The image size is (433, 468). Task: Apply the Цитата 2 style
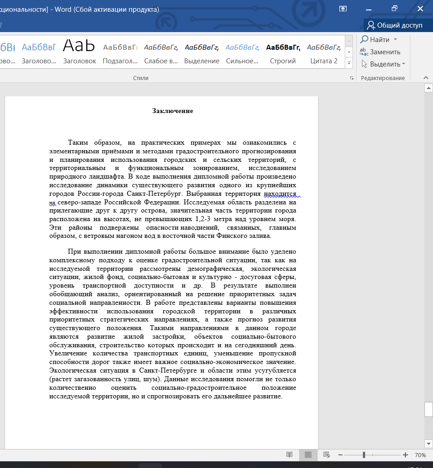[x=324, y=52]
